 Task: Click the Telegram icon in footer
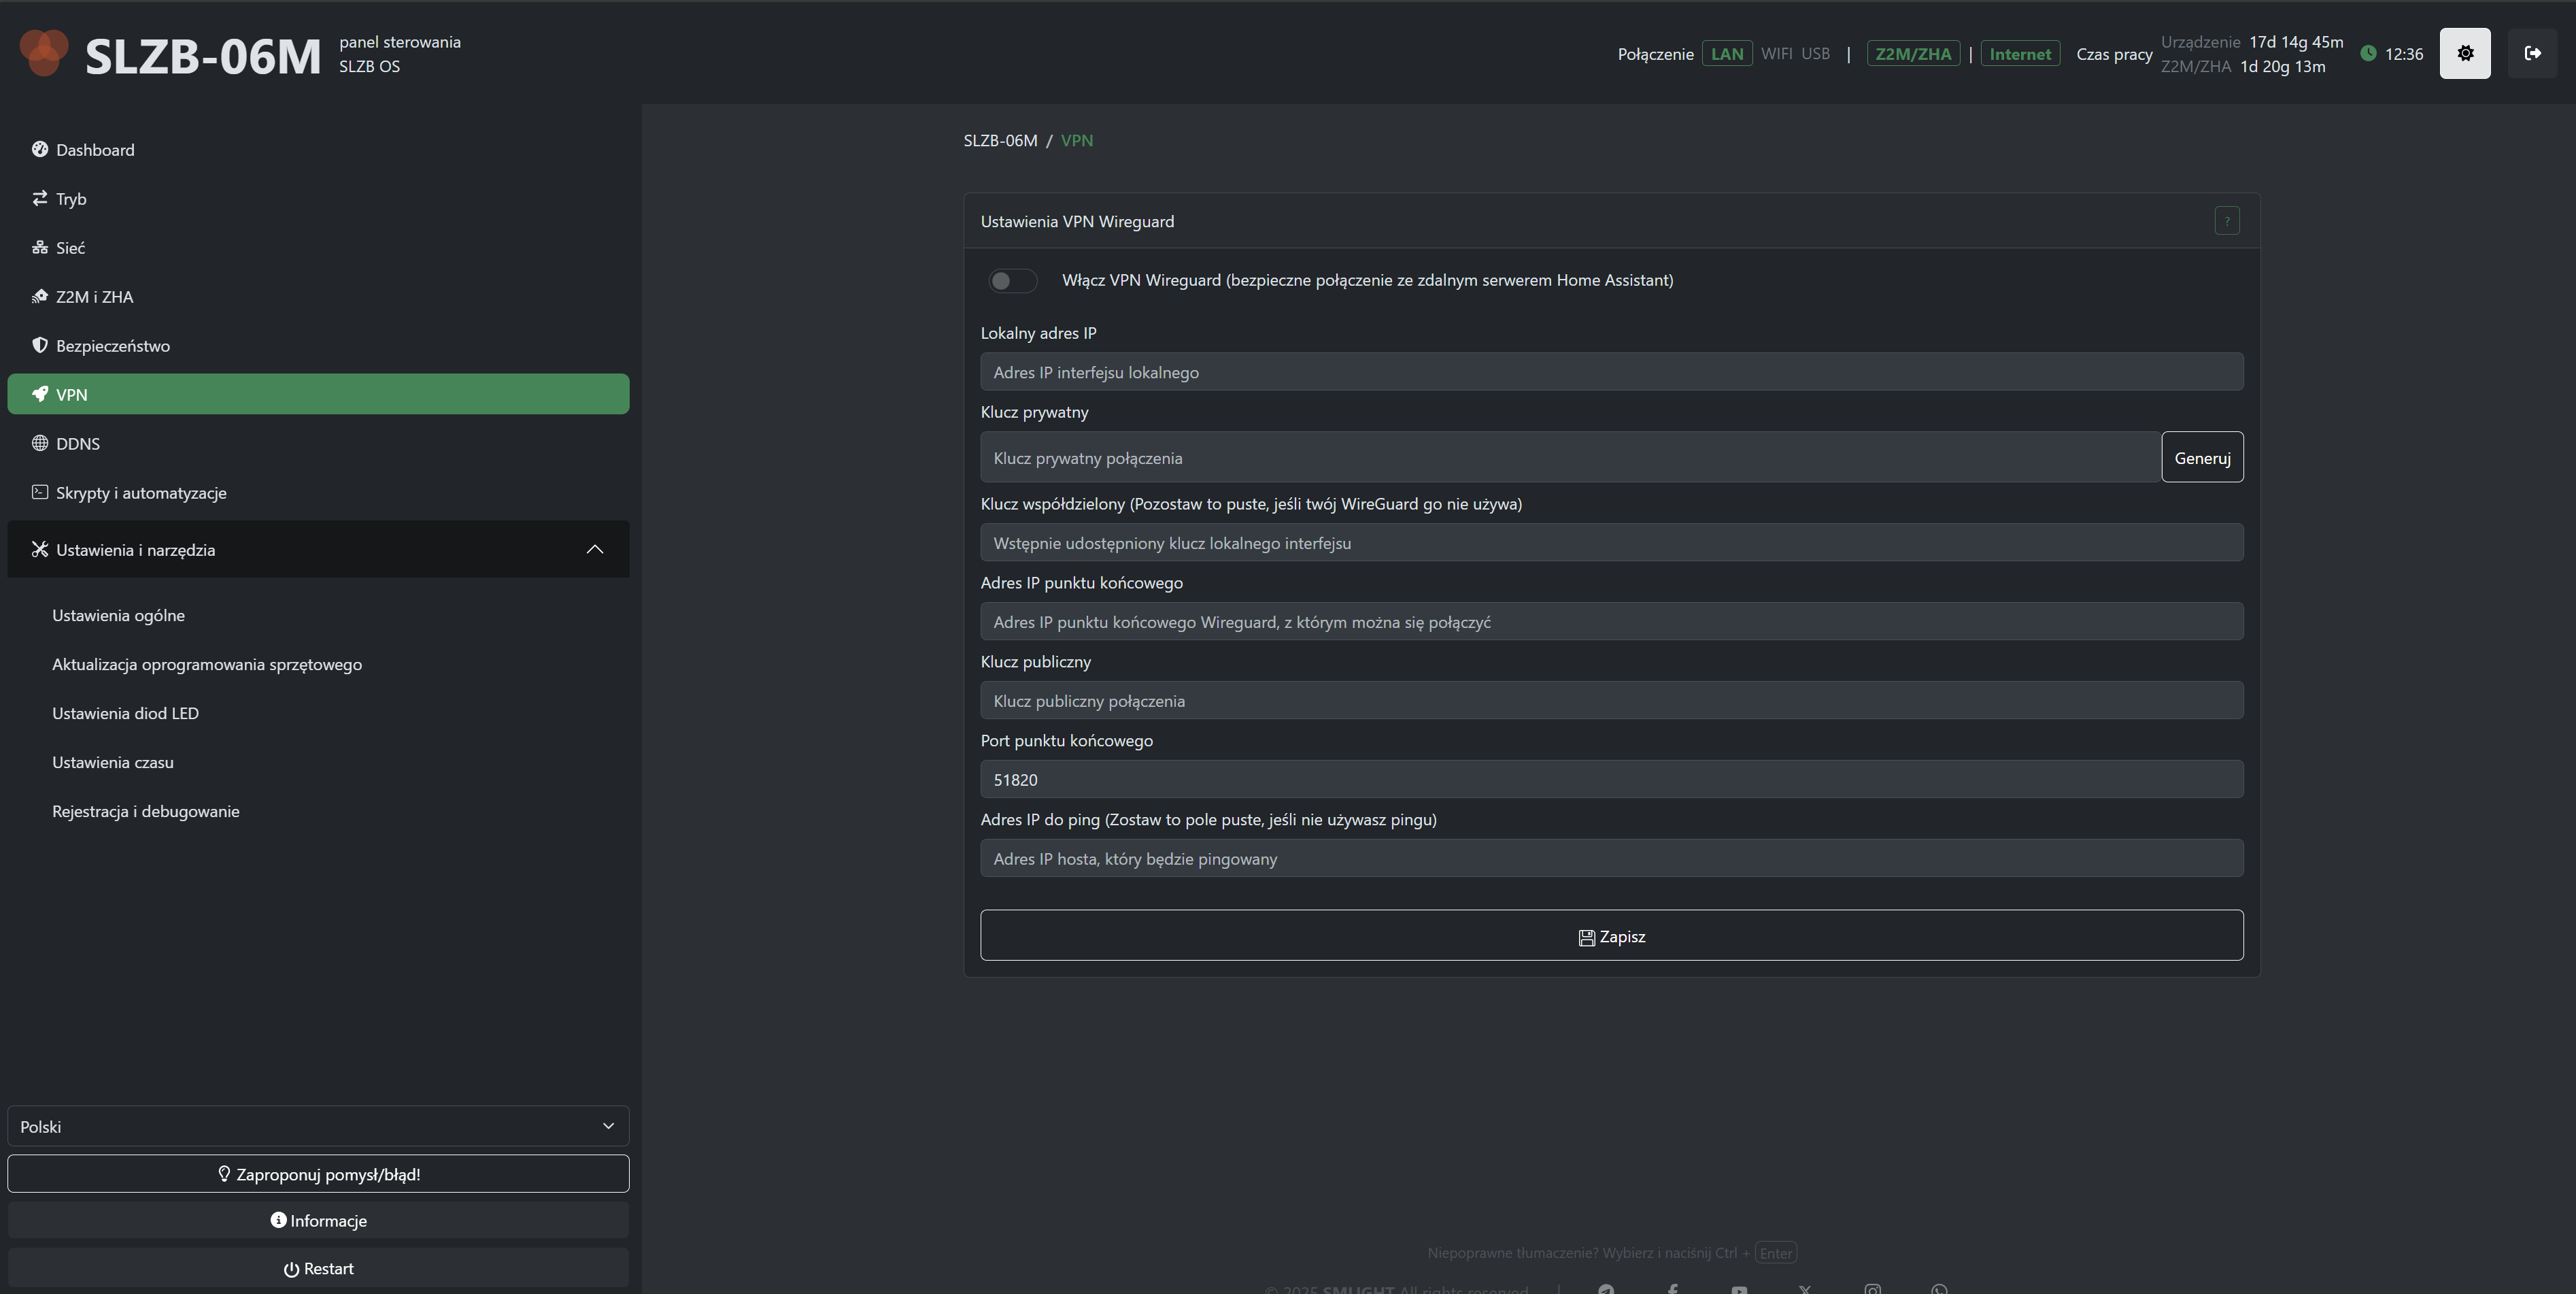tap(1606, 1289)
